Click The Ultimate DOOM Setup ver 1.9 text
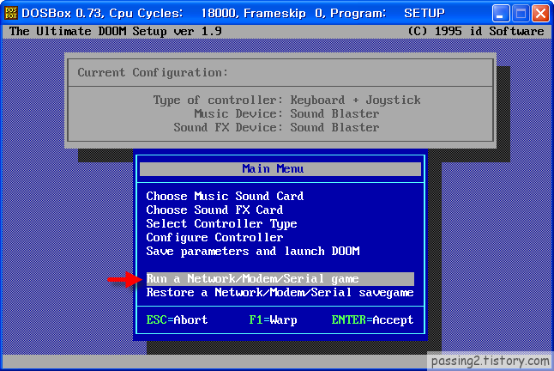554x371 pixels. (116, 32)
